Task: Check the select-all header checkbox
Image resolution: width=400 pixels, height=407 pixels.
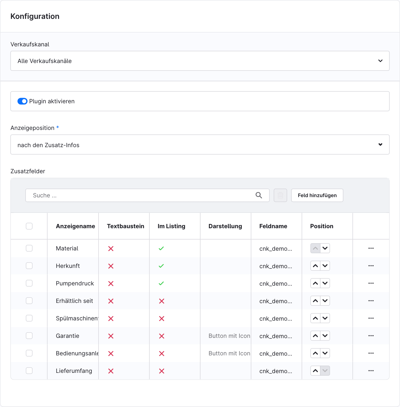Action: 29,226
